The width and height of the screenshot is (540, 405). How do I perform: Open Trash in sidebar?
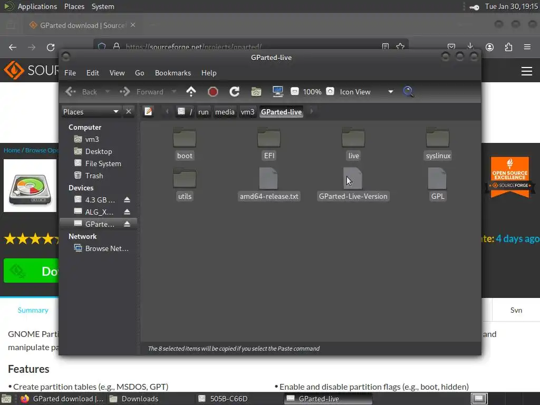click(x=94, y=176)
